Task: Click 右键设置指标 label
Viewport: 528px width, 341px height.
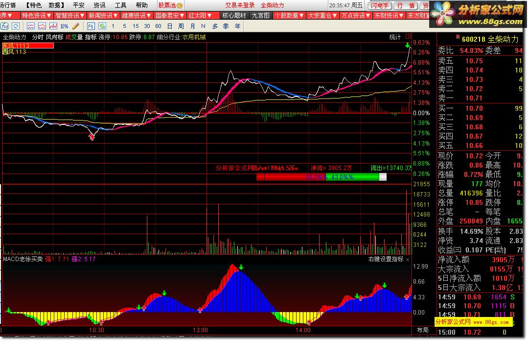Action: pos(386,259)
